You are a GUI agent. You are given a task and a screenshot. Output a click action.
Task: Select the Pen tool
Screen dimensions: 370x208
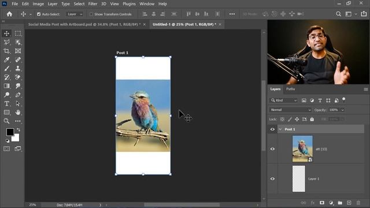pyautogui.click(x=18, y=95)
